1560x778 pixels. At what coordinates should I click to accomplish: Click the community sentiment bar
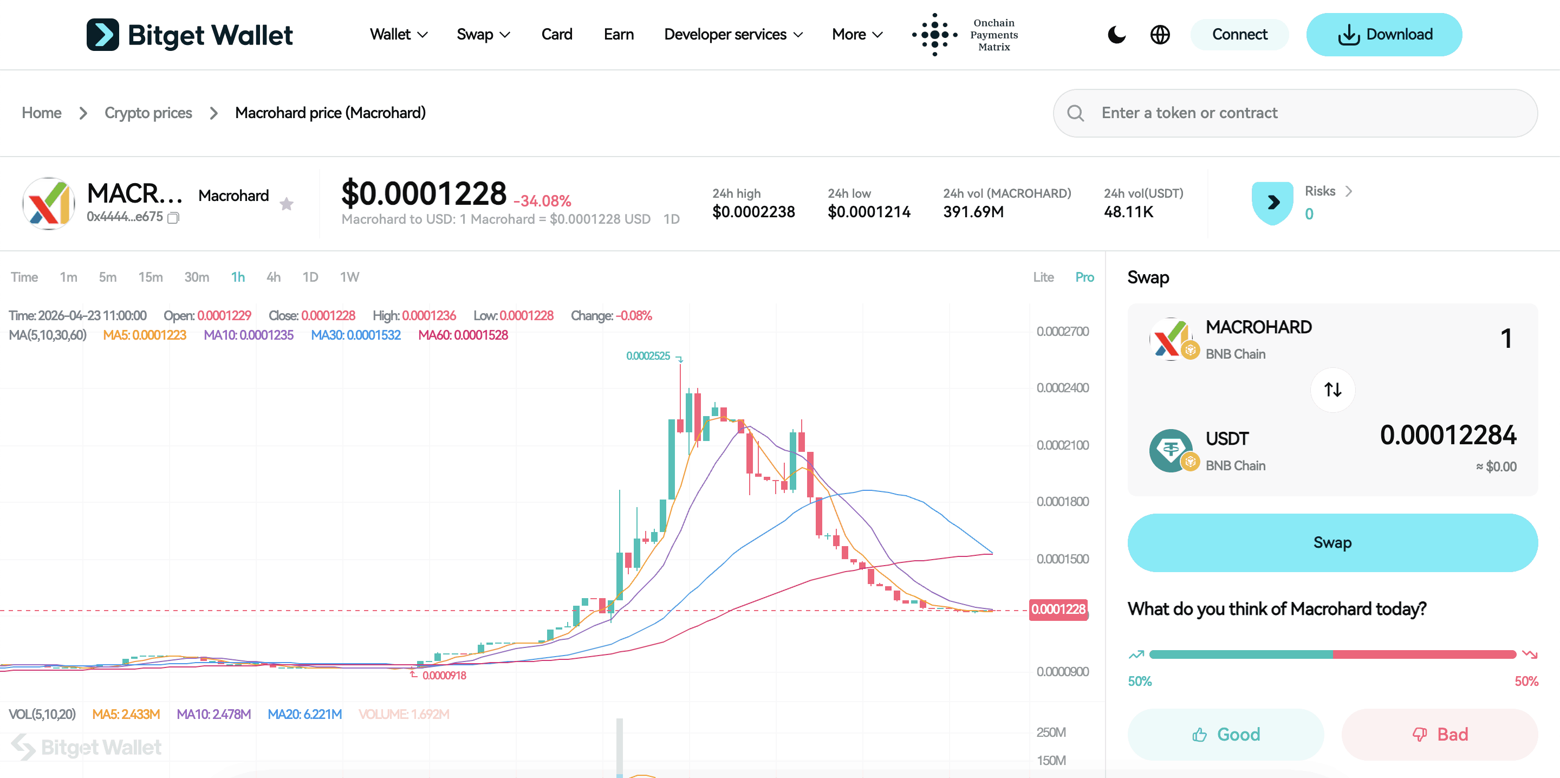pos(1332,654)
